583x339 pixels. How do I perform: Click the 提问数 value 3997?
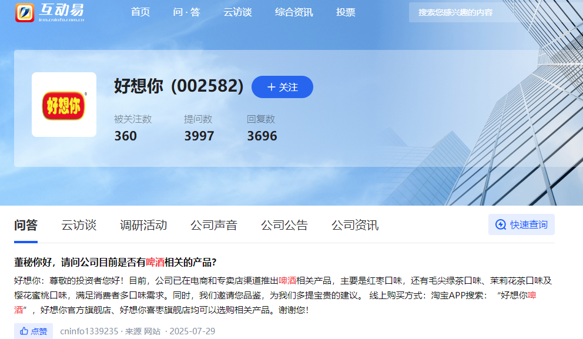tap(199, 136)
